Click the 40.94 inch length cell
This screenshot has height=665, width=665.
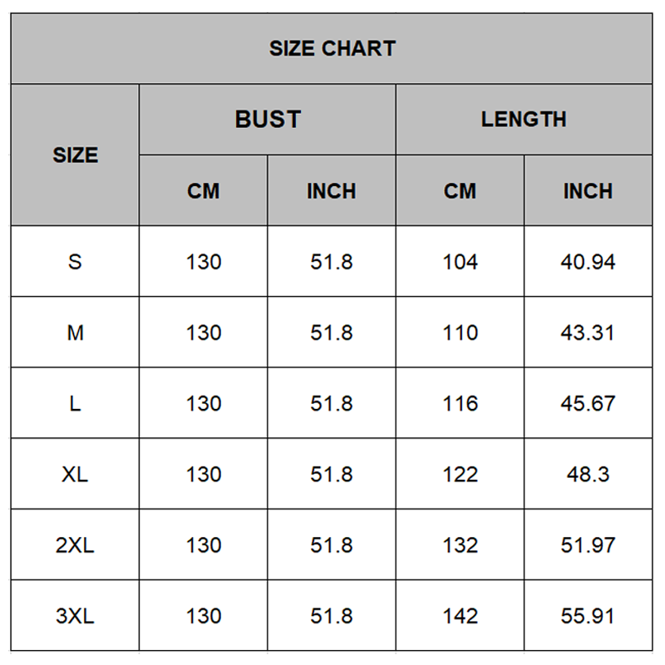[x=588, y=262]
